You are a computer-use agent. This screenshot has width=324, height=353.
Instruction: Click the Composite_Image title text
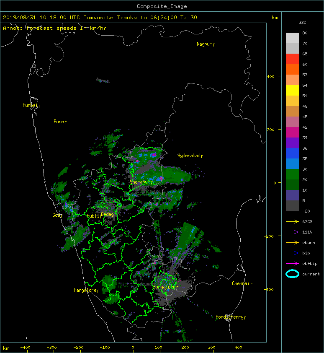pos(162,6)
